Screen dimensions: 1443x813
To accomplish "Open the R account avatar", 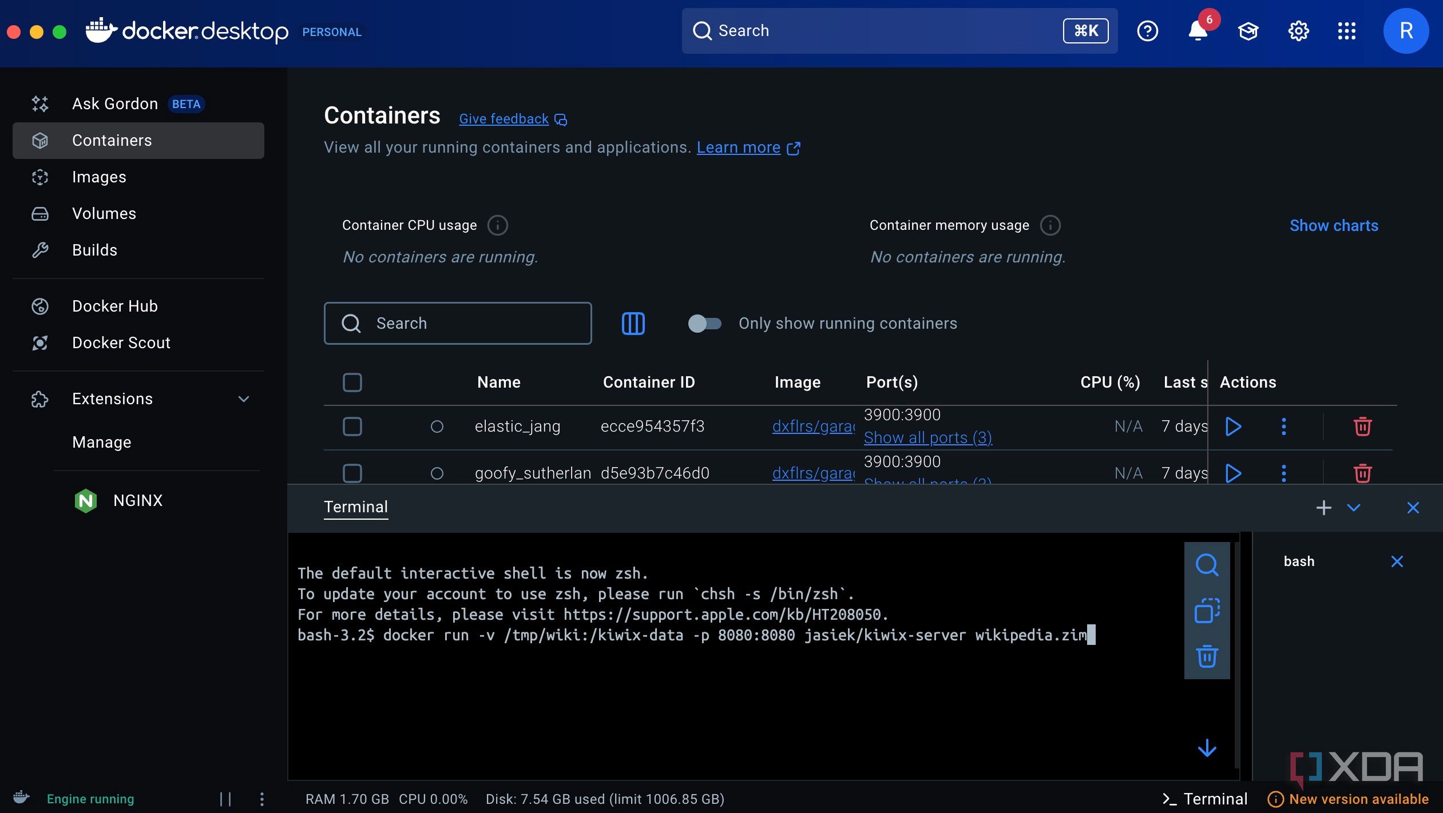I will [1406, 31].
